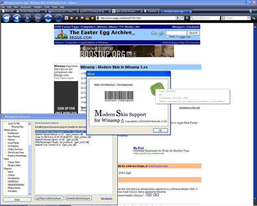Select the Web search radio button
The image size is (257, 206).
(x=167, y=37)
